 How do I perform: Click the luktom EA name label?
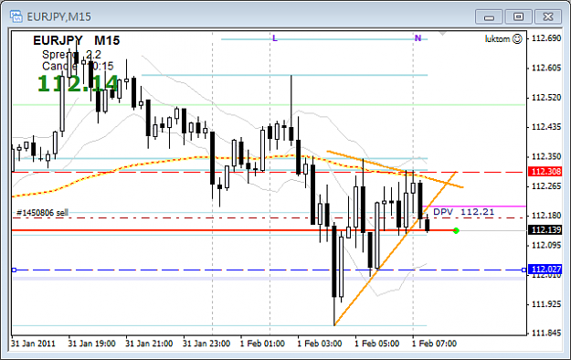tap(497, 39)
